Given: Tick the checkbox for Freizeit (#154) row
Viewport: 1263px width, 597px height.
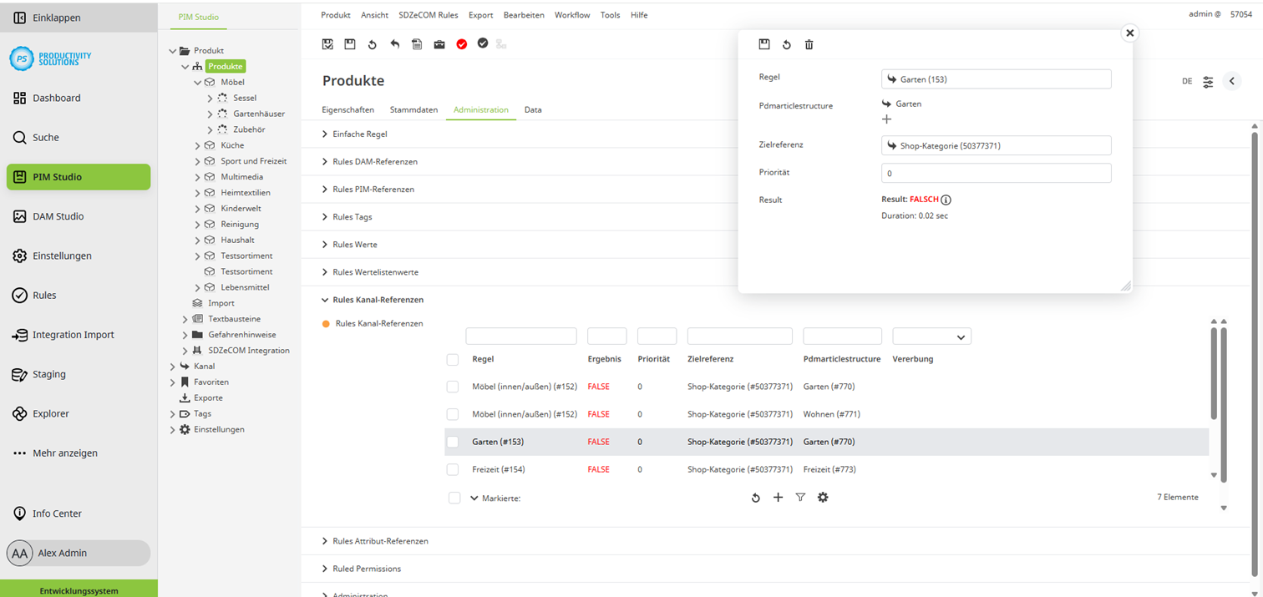Looking at the screenshot, I should [x=453, y=469].
